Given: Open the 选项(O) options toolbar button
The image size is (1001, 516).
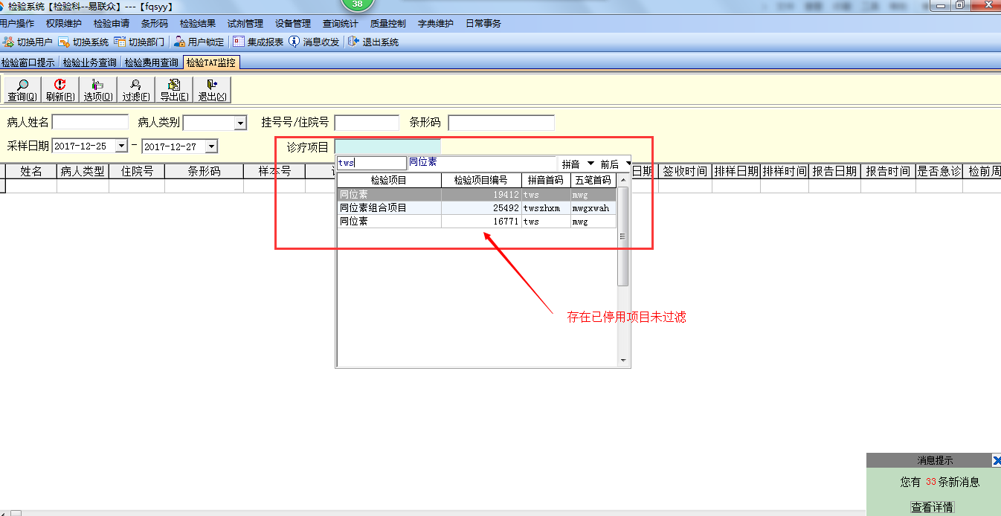Looking at the screenshot, I should click(98, 90).
